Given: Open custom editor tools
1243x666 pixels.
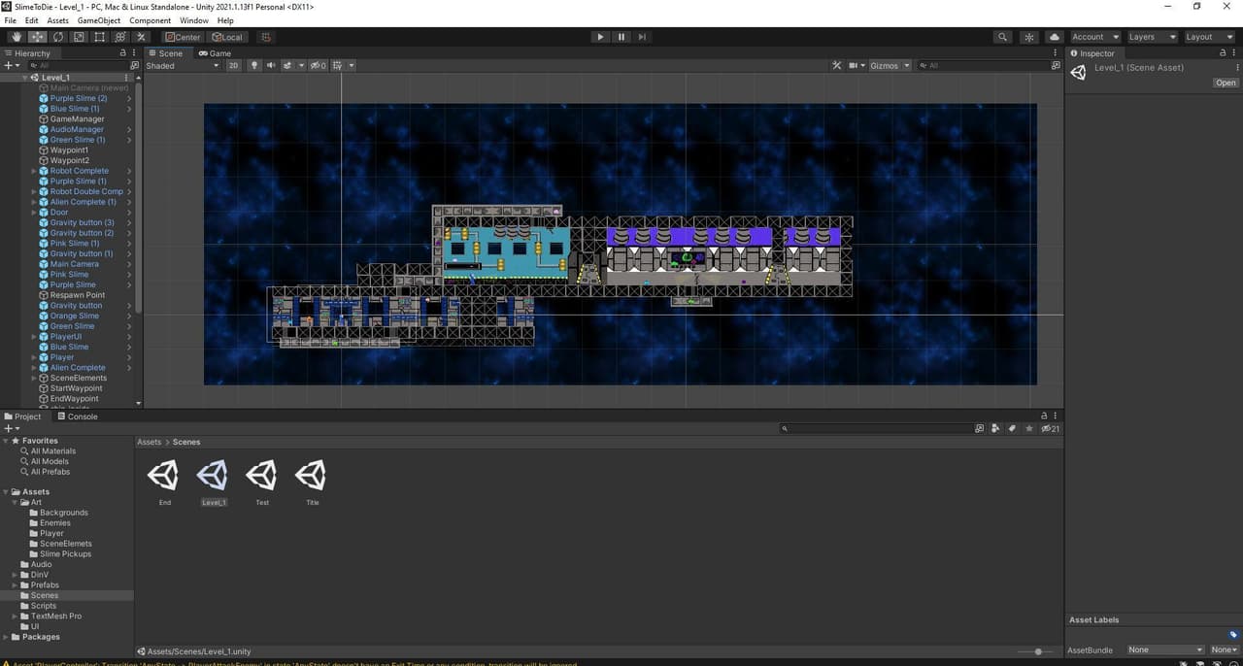Looking at the screenshot, I should [141, 37].
